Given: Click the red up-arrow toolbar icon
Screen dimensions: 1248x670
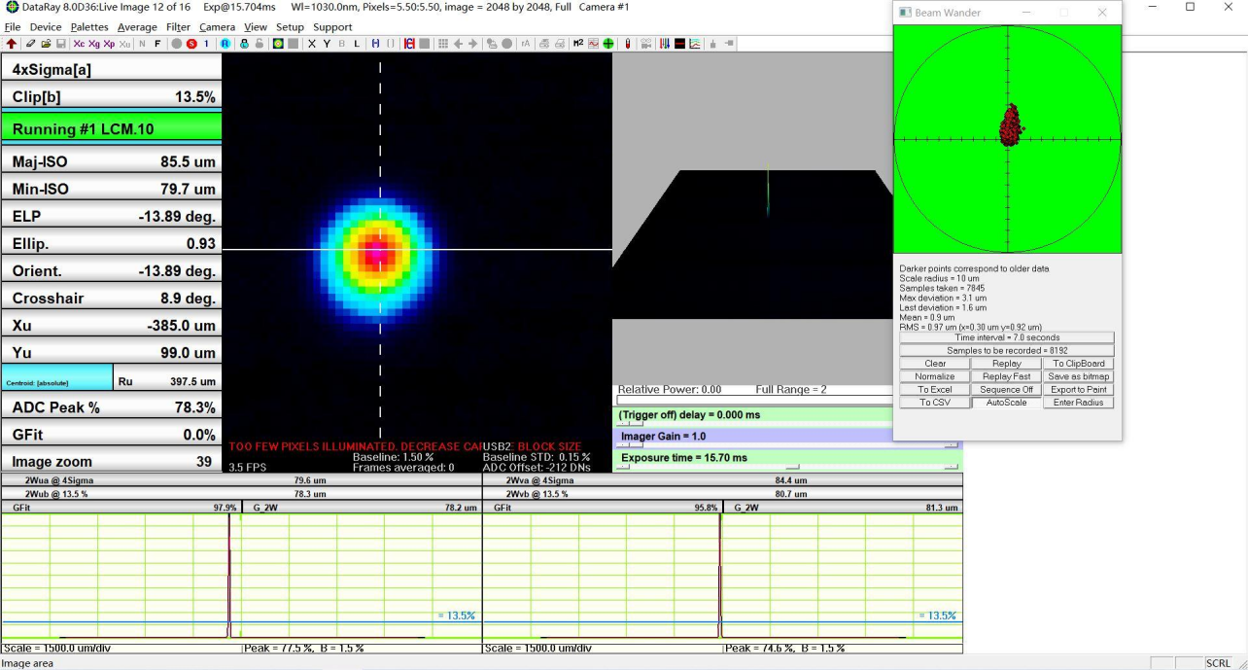Looking at the screenshot, I should (x=11, y=44).
